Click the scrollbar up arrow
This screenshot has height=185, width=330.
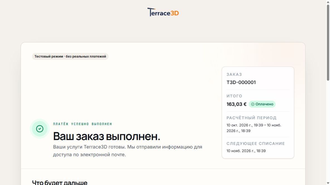point(328,2)
